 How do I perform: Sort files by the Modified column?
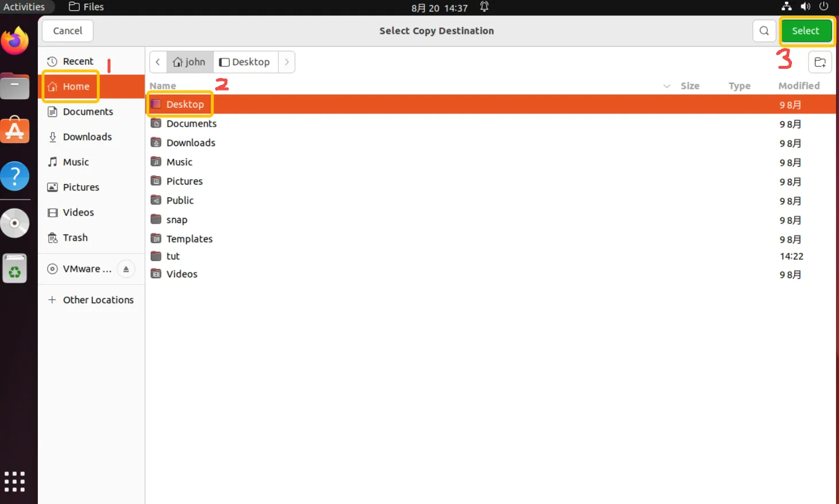point(799,86)
